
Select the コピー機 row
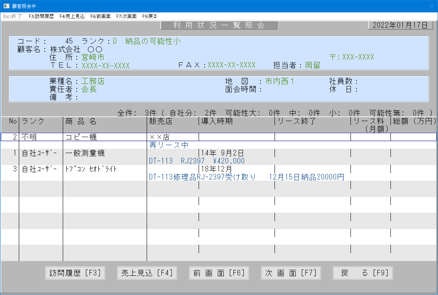click(x=219, y=137)
